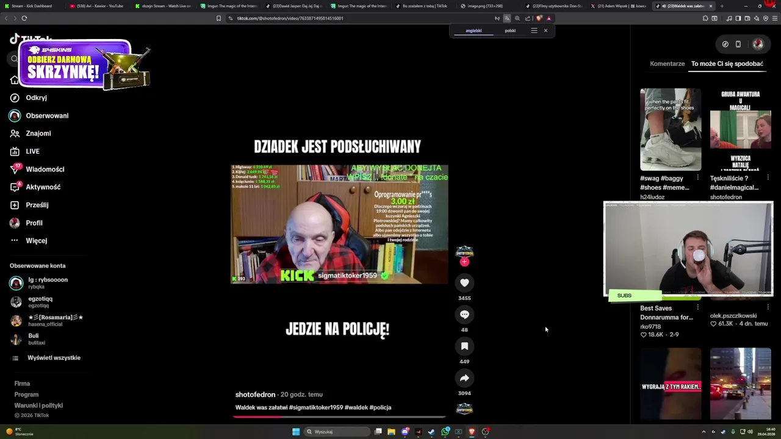Choose angielski in translate popup
Viewport: 781px width, 439px height.
tap(473, 30)
